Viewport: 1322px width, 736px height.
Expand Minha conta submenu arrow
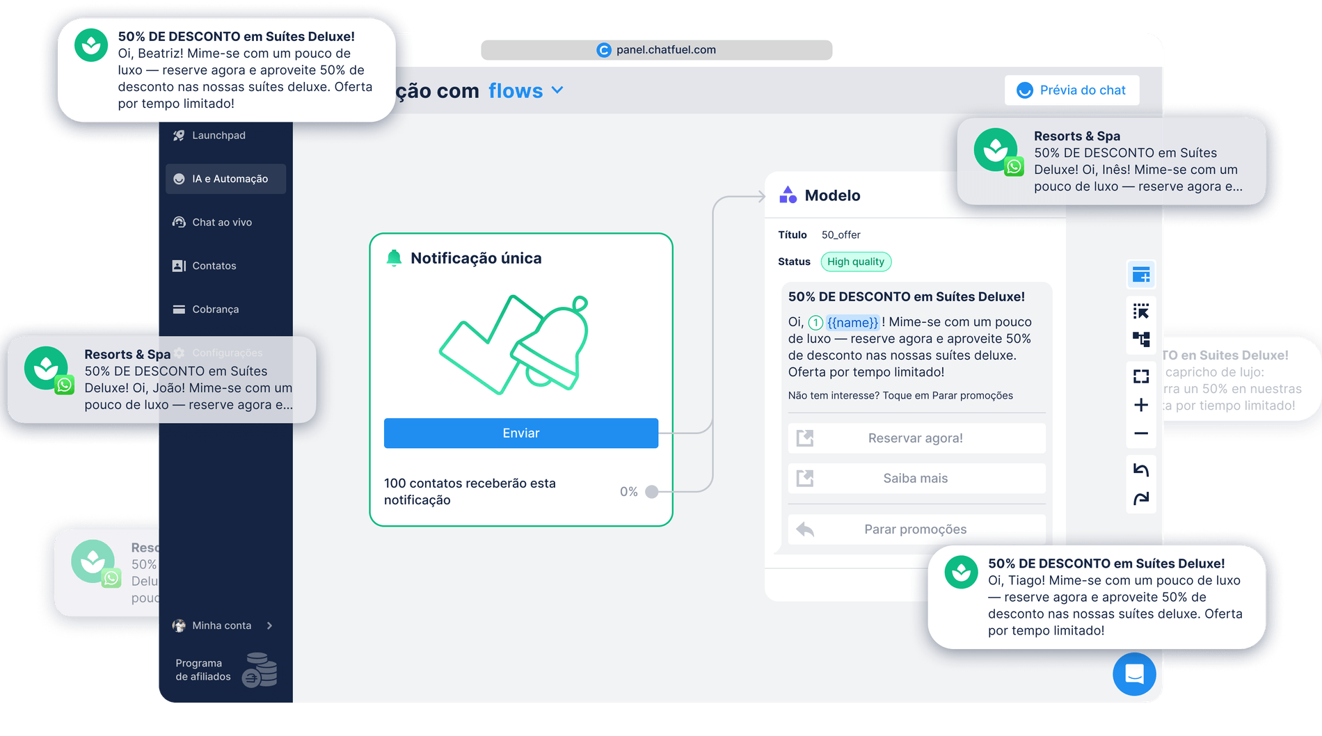269,625
